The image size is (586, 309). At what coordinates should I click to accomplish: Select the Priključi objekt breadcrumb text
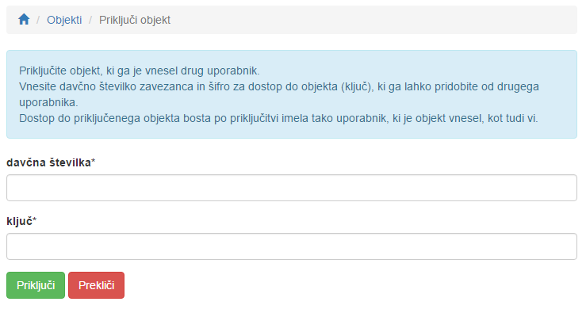click(x=135, y=20)
